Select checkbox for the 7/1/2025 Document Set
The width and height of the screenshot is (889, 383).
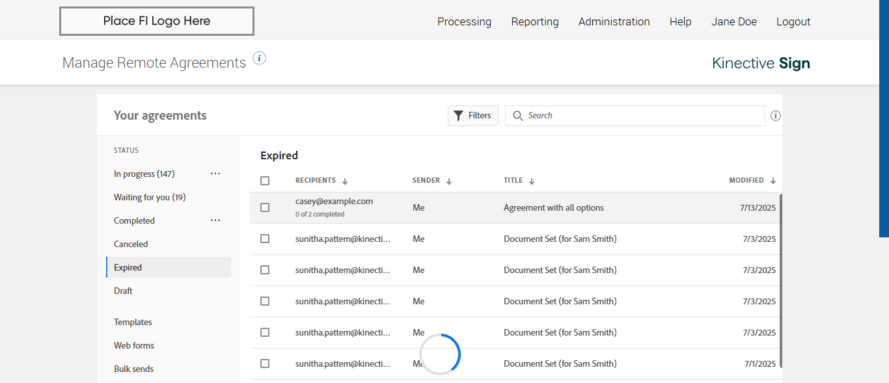265,363
